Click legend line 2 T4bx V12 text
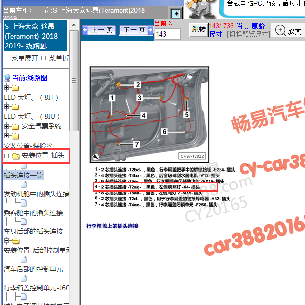Image resolution: width=305 pixels, height=305 pixels. point(157,176)
